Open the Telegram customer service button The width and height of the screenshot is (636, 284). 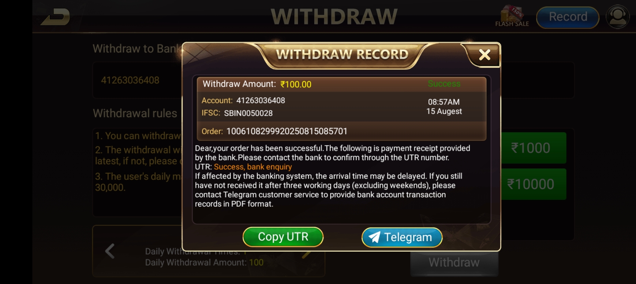[x=402, y=237]
